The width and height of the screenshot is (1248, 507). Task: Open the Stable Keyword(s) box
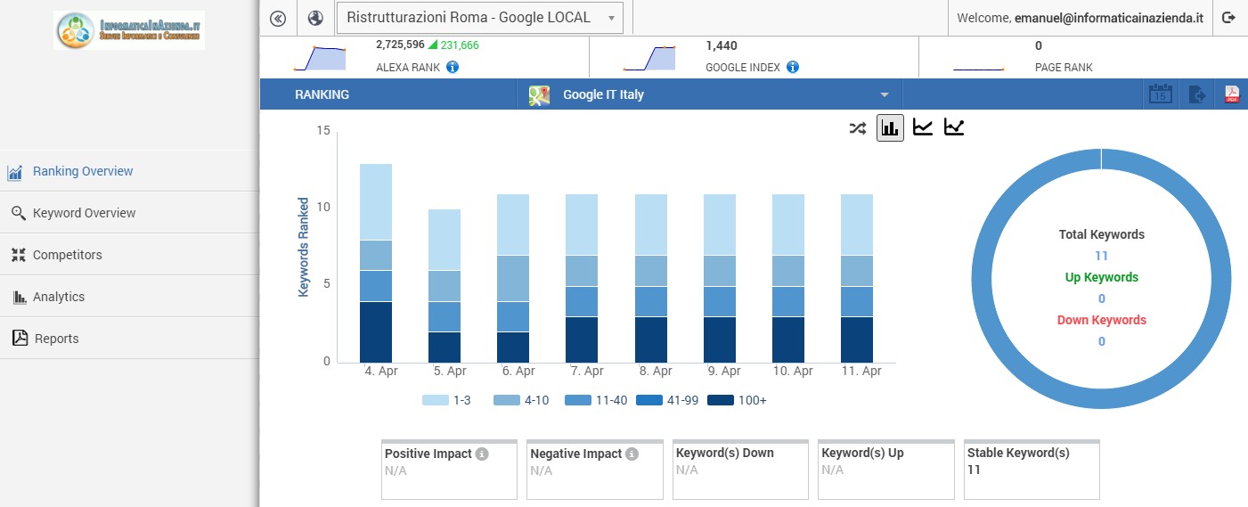(x=1032, y=470)
